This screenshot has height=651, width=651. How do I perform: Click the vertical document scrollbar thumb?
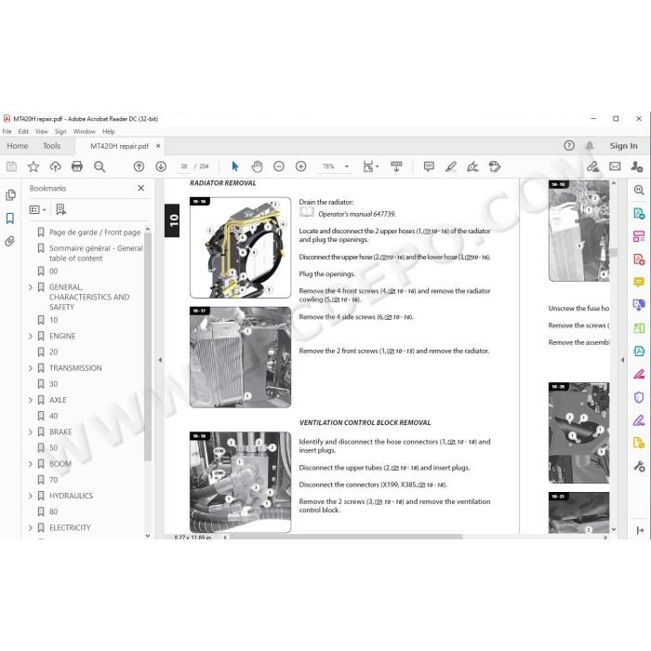point(614,252)
